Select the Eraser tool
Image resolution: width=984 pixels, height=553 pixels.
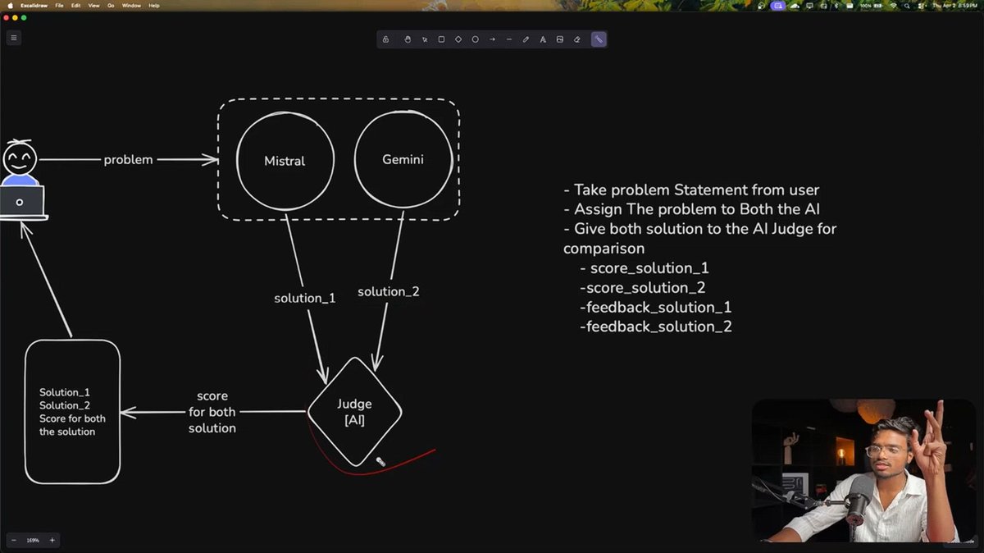click(x=576, y=39)
